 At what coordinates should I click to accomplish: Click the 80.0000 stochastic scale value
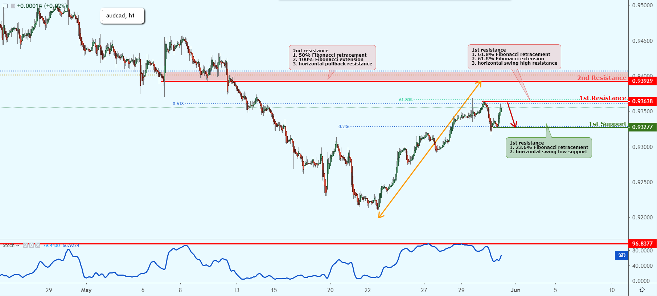point(642,251)
